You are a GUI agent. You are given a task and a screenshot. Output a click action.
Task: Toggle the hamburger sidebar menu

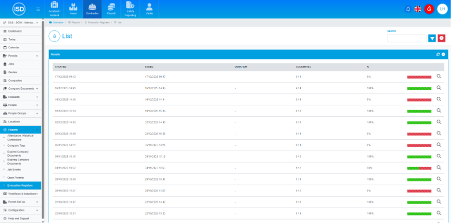pyautogui.click(x=38, y=9)
